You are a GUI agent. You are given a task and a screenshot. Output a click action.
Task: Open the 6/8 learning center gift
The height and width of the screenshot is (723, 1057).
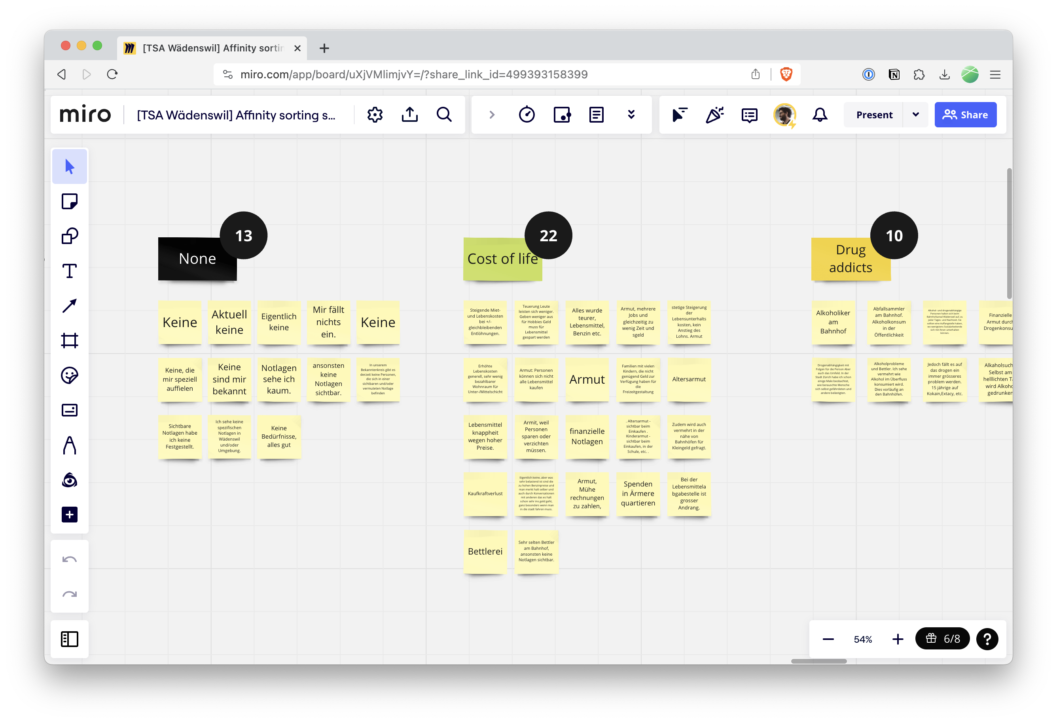coord(942,639)
